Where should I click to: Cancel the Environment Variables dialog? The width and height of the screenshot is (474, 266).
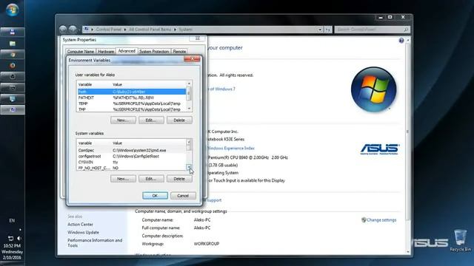183,195
